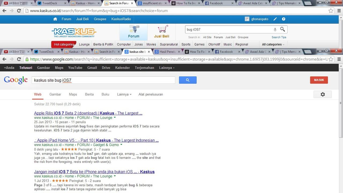
Task: Open YouTube in black Google bar
Action: tap(75, 68)
